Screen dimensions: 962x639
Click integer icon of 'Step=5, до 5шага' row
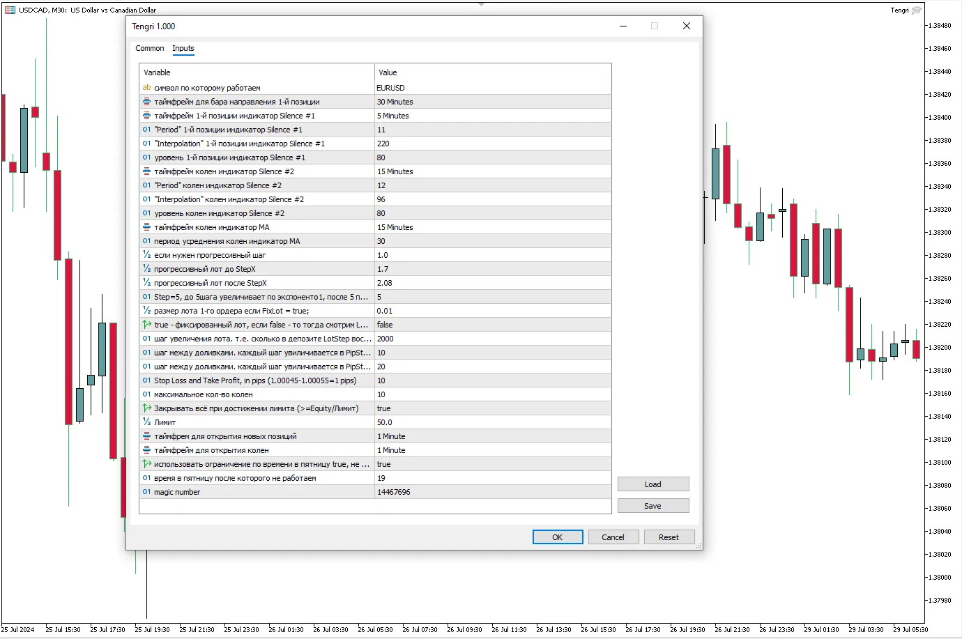click(146, 297)
